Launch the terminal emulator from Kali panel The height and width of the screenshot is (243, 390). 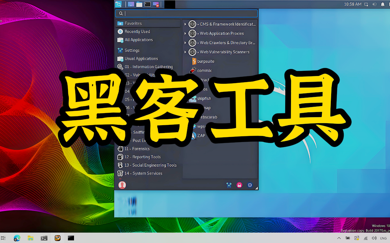tap(148, 4)
